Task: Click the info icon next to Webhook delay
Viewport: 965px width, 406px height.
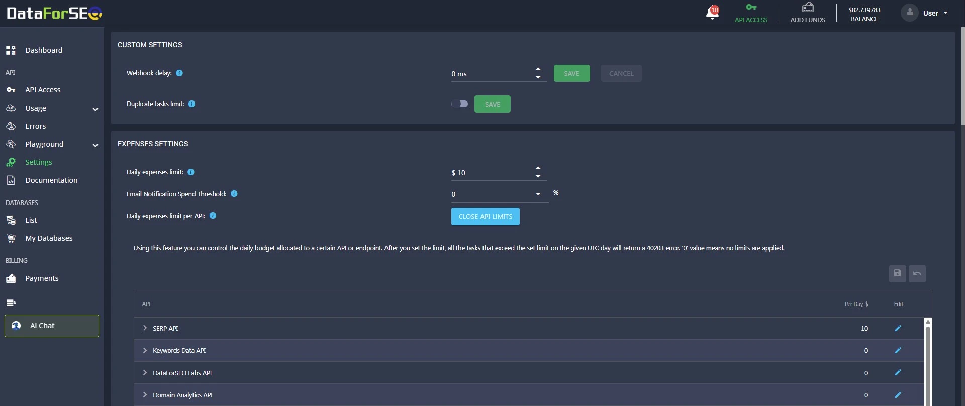Action: pyautogui.click(x=179, y=73)
